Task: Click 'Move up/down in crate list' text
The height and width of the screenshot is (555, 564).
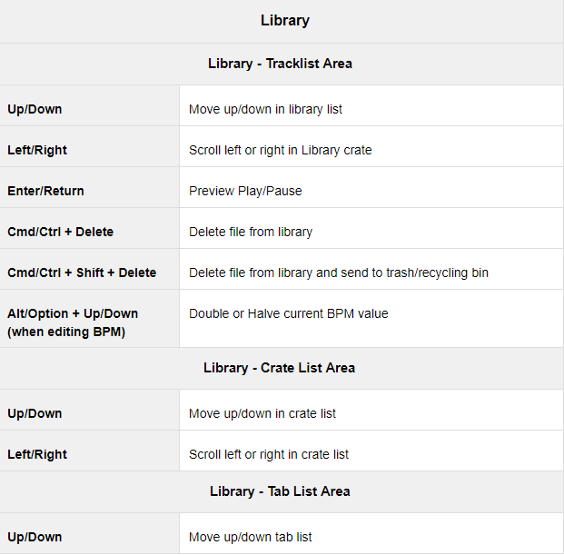Action: coord(262,413)
